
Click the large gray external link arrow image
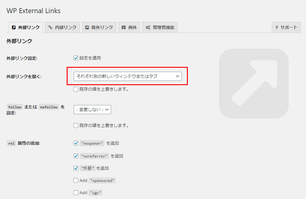pos(254,83)
